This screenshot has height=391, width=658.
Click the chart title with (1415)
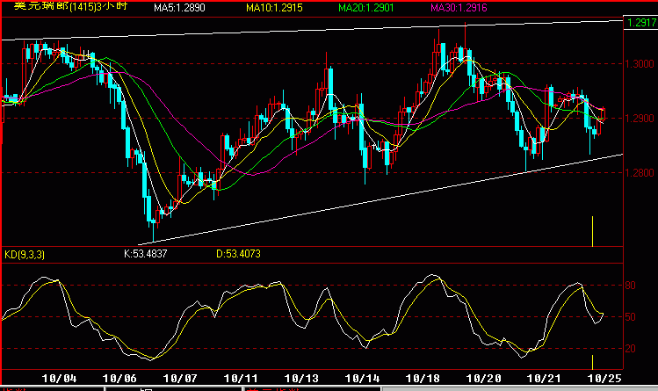click(x=70, y=6)
